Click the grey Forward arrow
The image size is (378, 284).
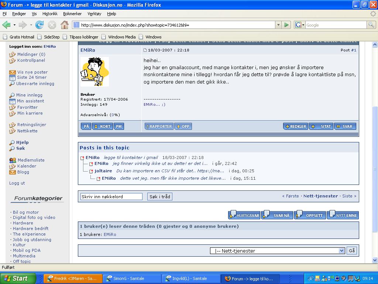point(23,25)
